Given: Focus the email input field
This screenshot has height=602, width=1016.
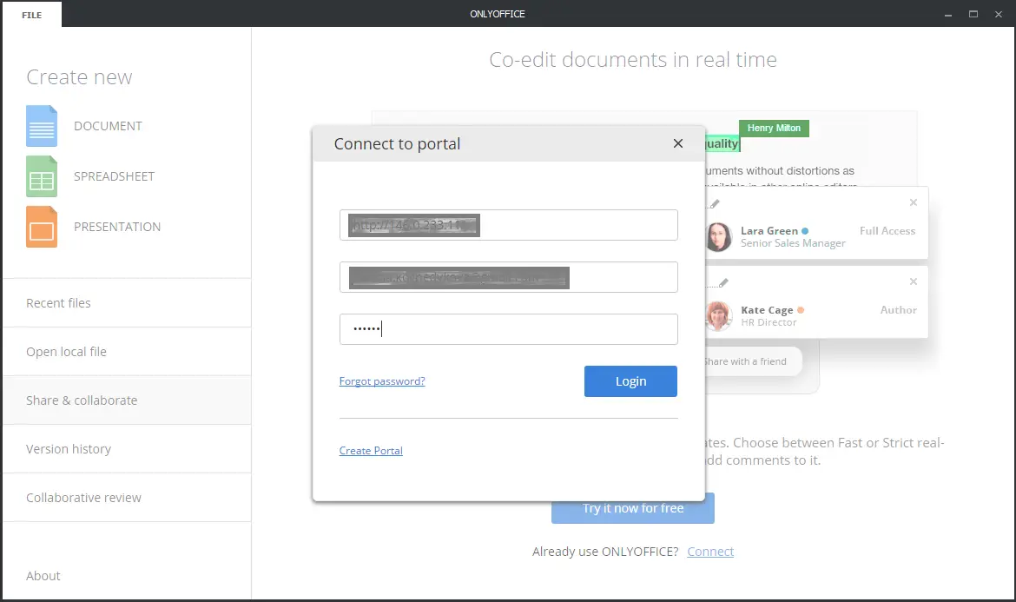Looking at the screenshot, I should [x=509, y=277].
